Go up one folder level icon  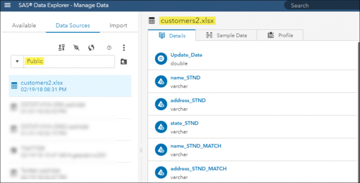(x=123, y=62)
